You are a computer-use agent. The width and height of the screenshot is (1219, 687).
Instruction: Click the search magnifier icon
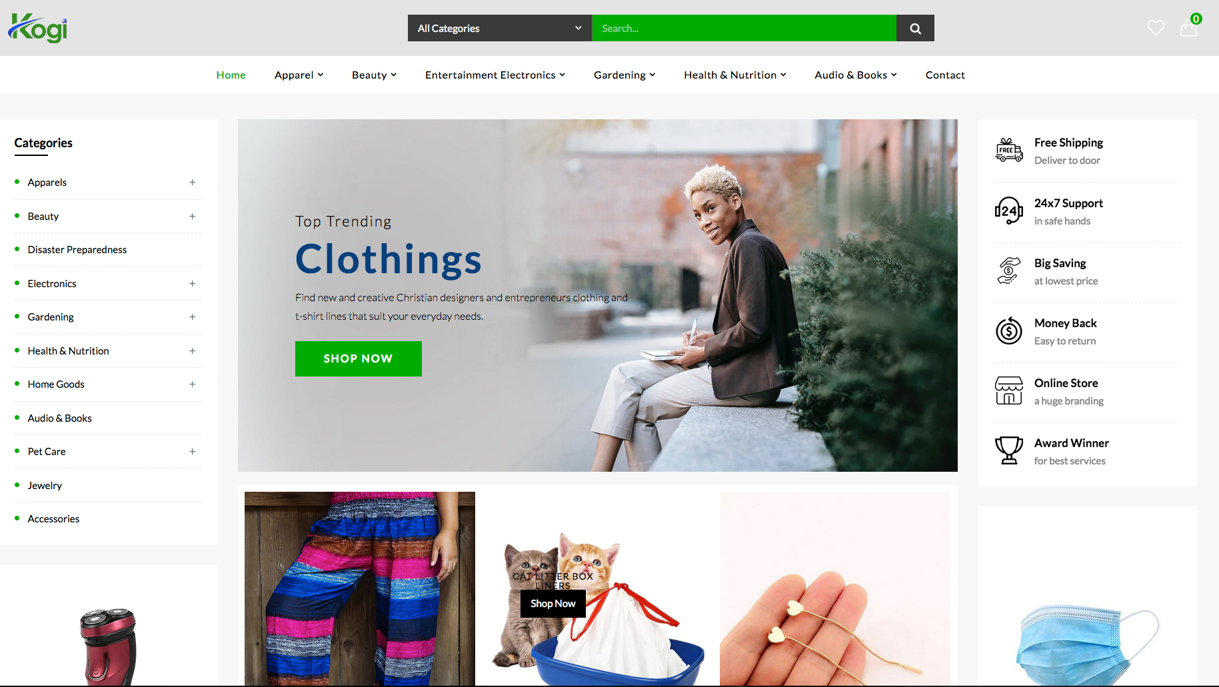915,28
